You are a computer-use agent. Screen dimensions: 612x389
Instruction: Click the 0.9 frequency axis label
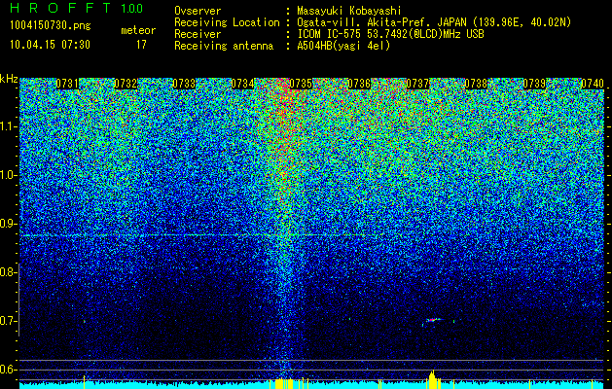8,224
